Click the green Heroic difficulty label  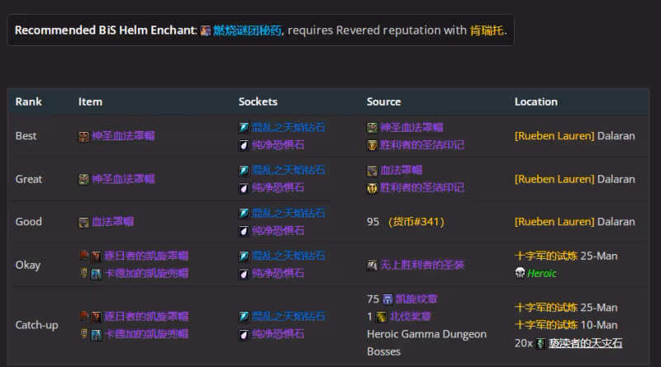tap(542, 273)
